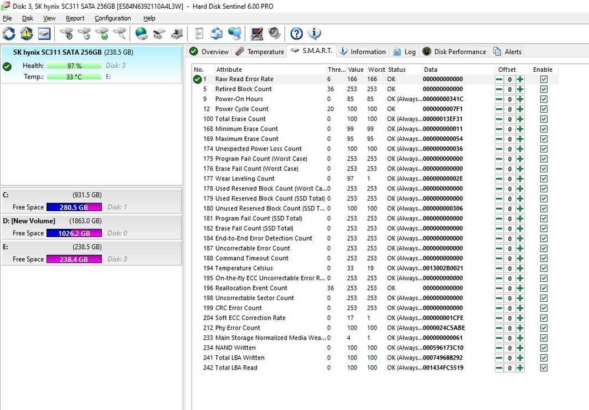The width and height of the screenshot is (589, 410).
Task: Toggle Enable checkbox for CRC Error Count
Action: click(544, 308)
